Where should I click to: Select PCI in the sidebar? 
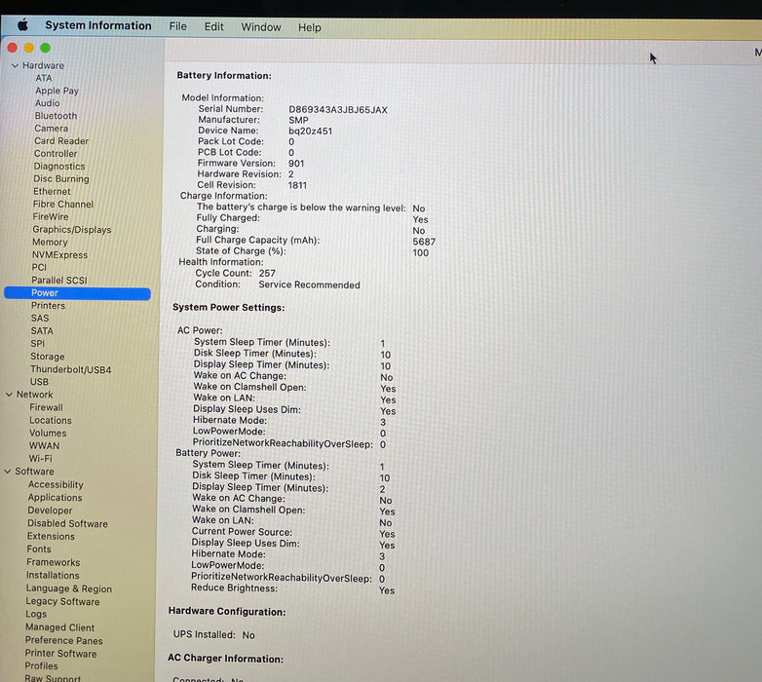[39, 267]
